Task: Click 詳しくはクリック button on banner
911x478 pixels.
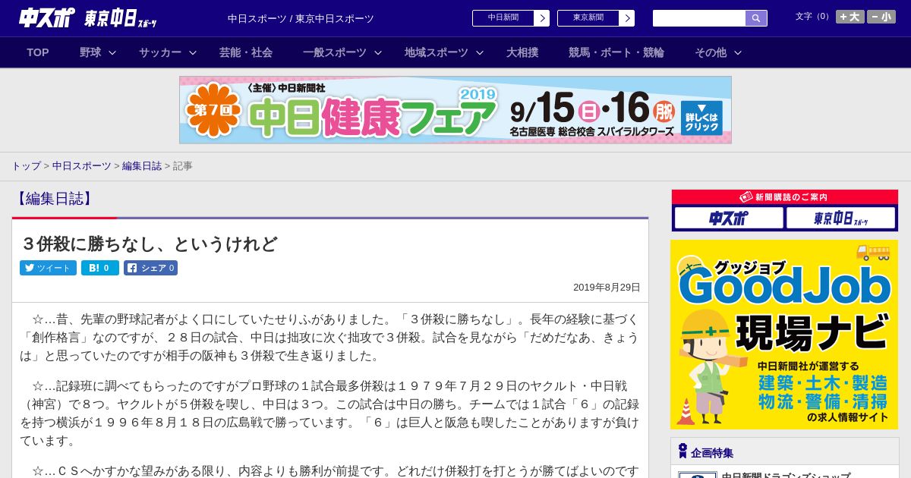Action: (701, 118)
